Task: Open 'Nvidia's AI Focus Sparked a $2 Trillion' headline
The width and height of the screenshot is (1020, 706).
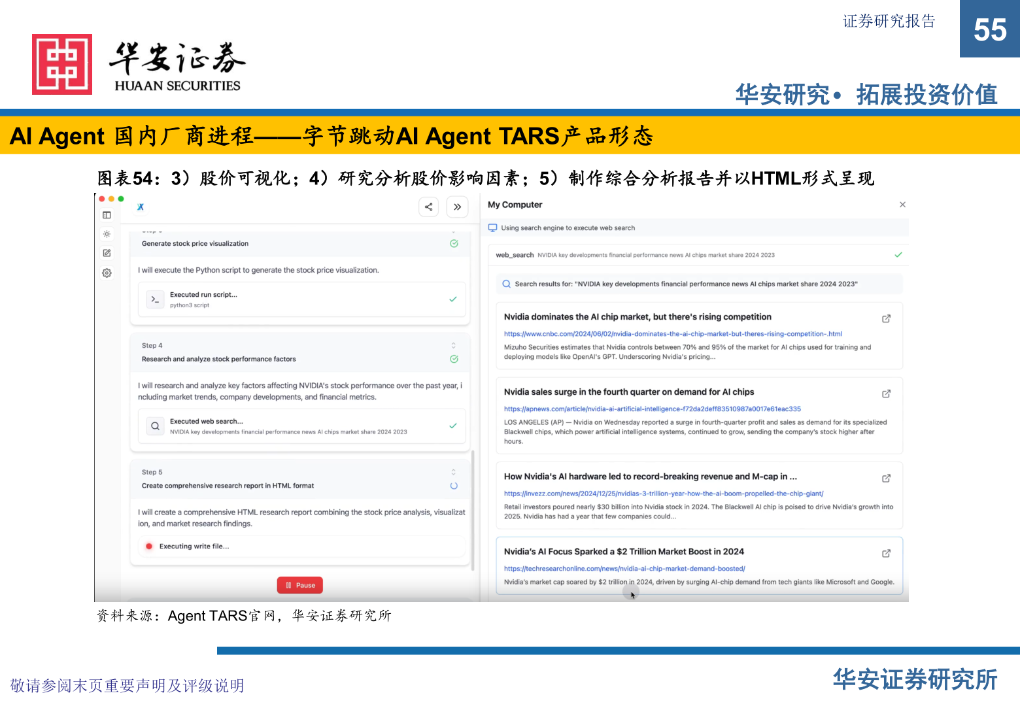Action: click(x=624, y=552)
